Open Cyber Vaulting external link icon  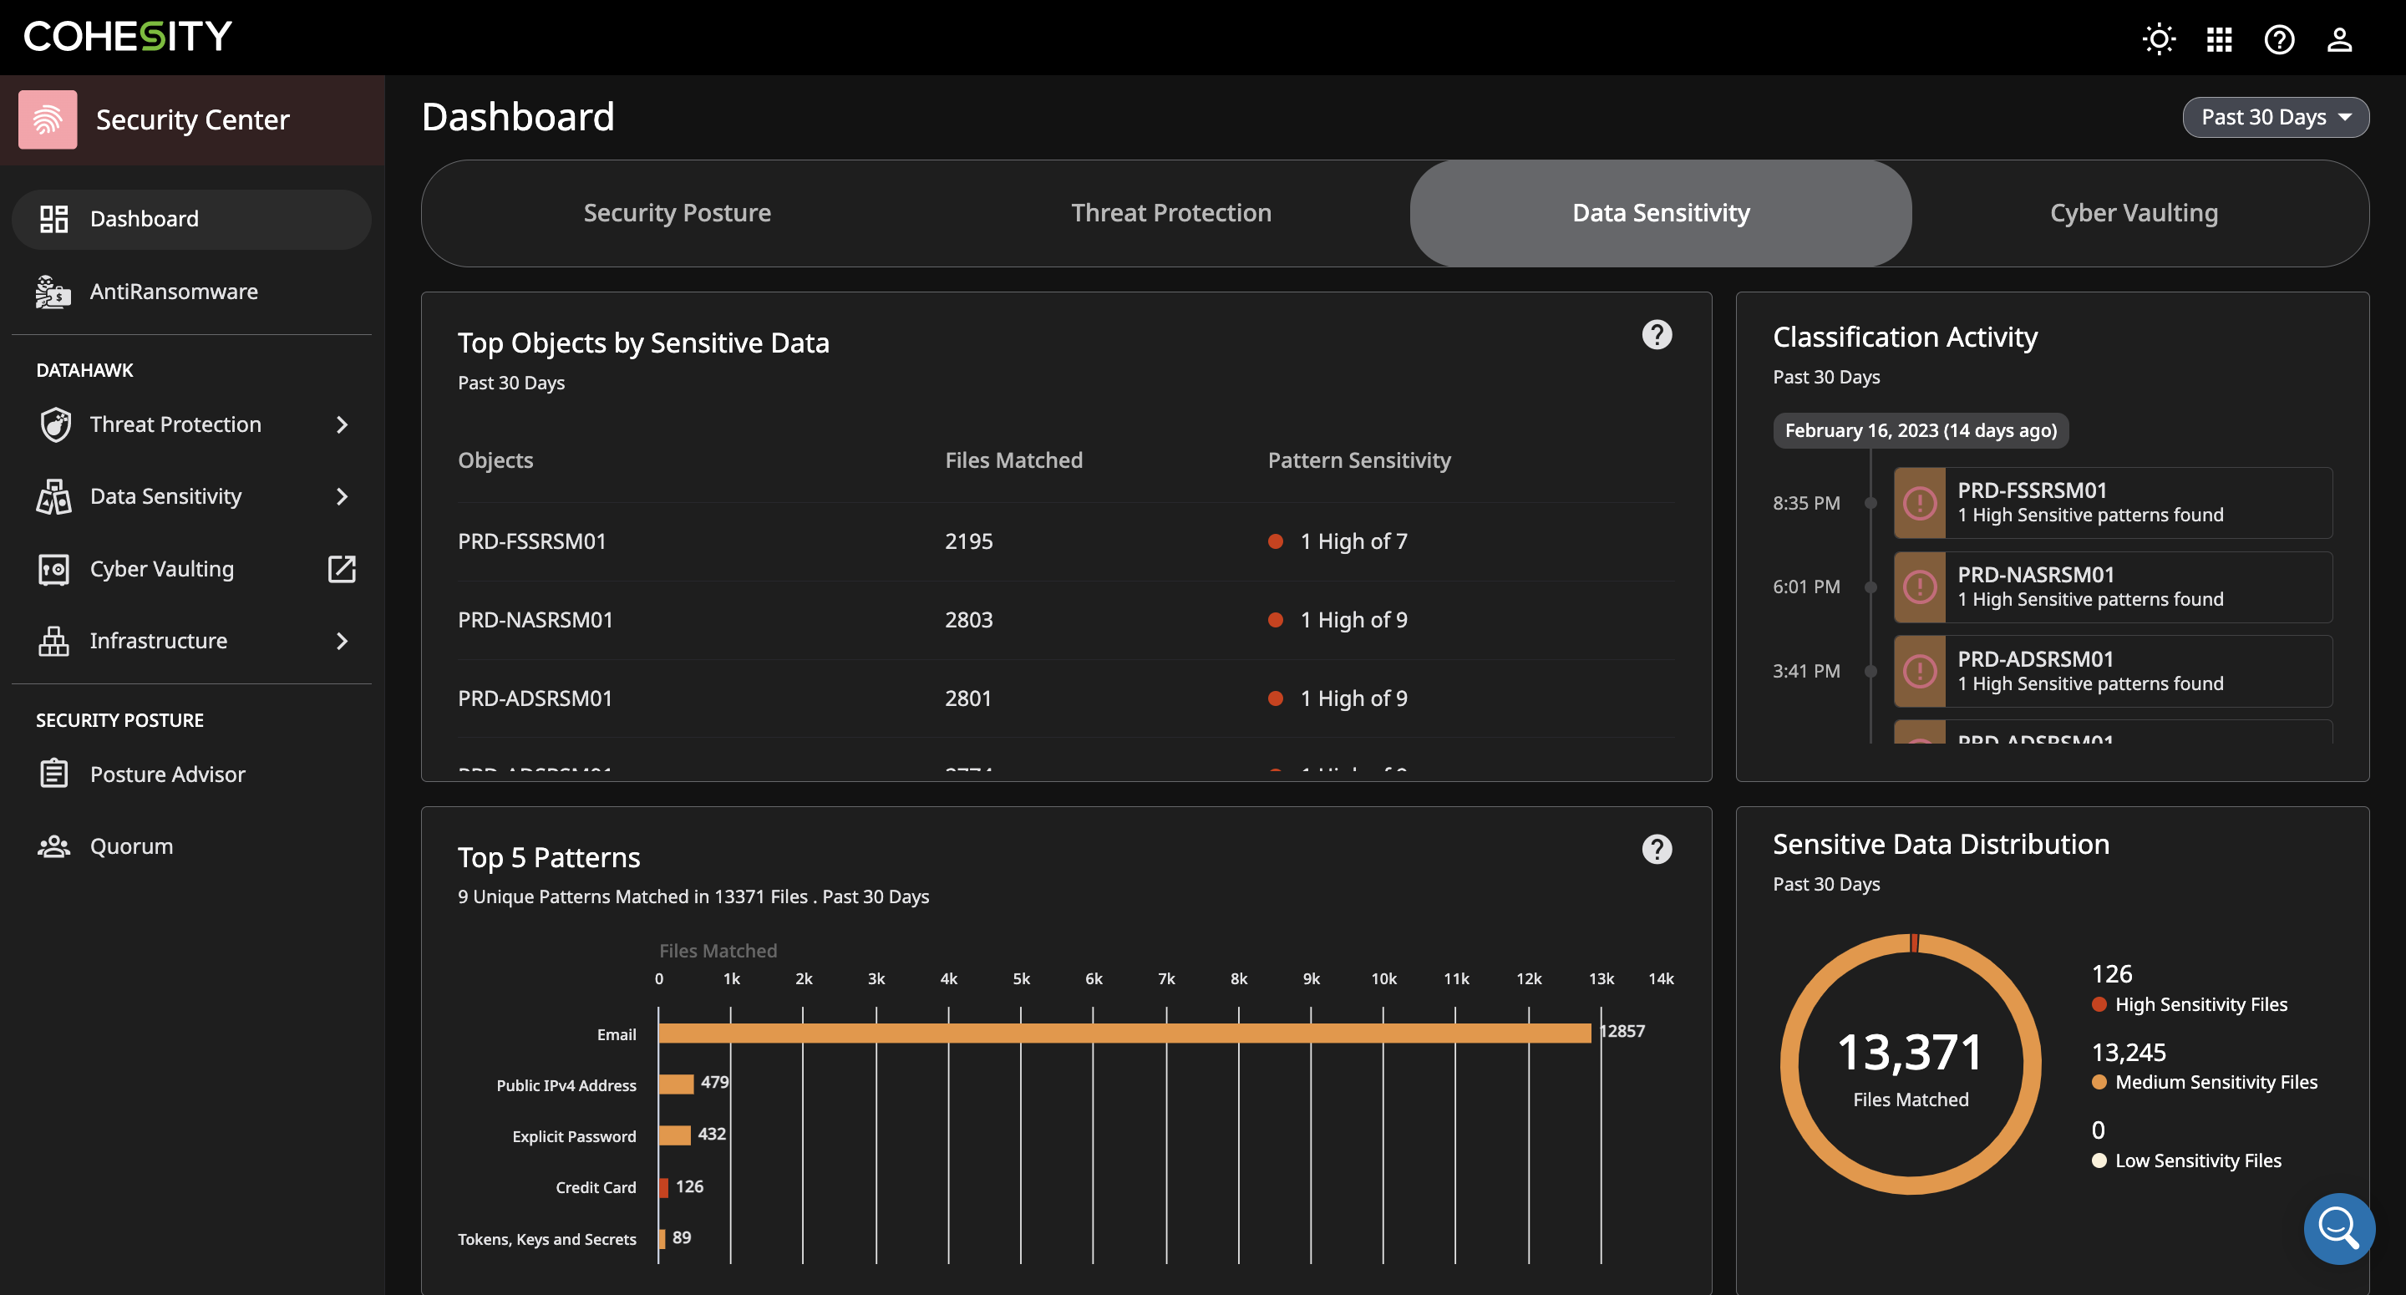(x=342, y=569)
